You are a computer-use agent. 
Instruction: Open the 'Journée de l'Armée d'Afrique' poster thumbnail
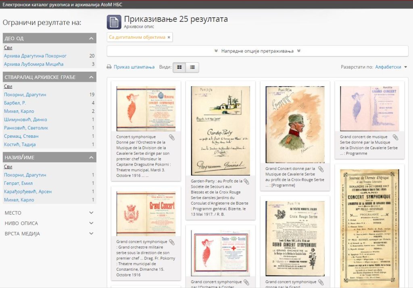369,228
